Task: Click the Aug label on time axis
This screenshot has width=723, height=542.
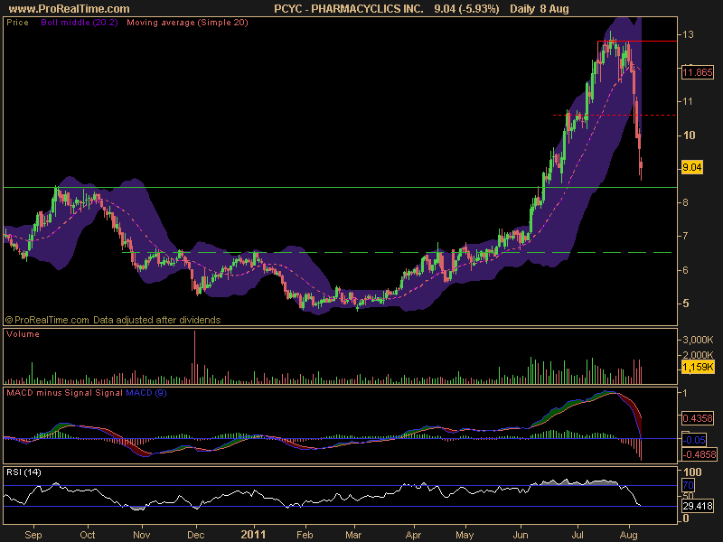Action: 629,535
